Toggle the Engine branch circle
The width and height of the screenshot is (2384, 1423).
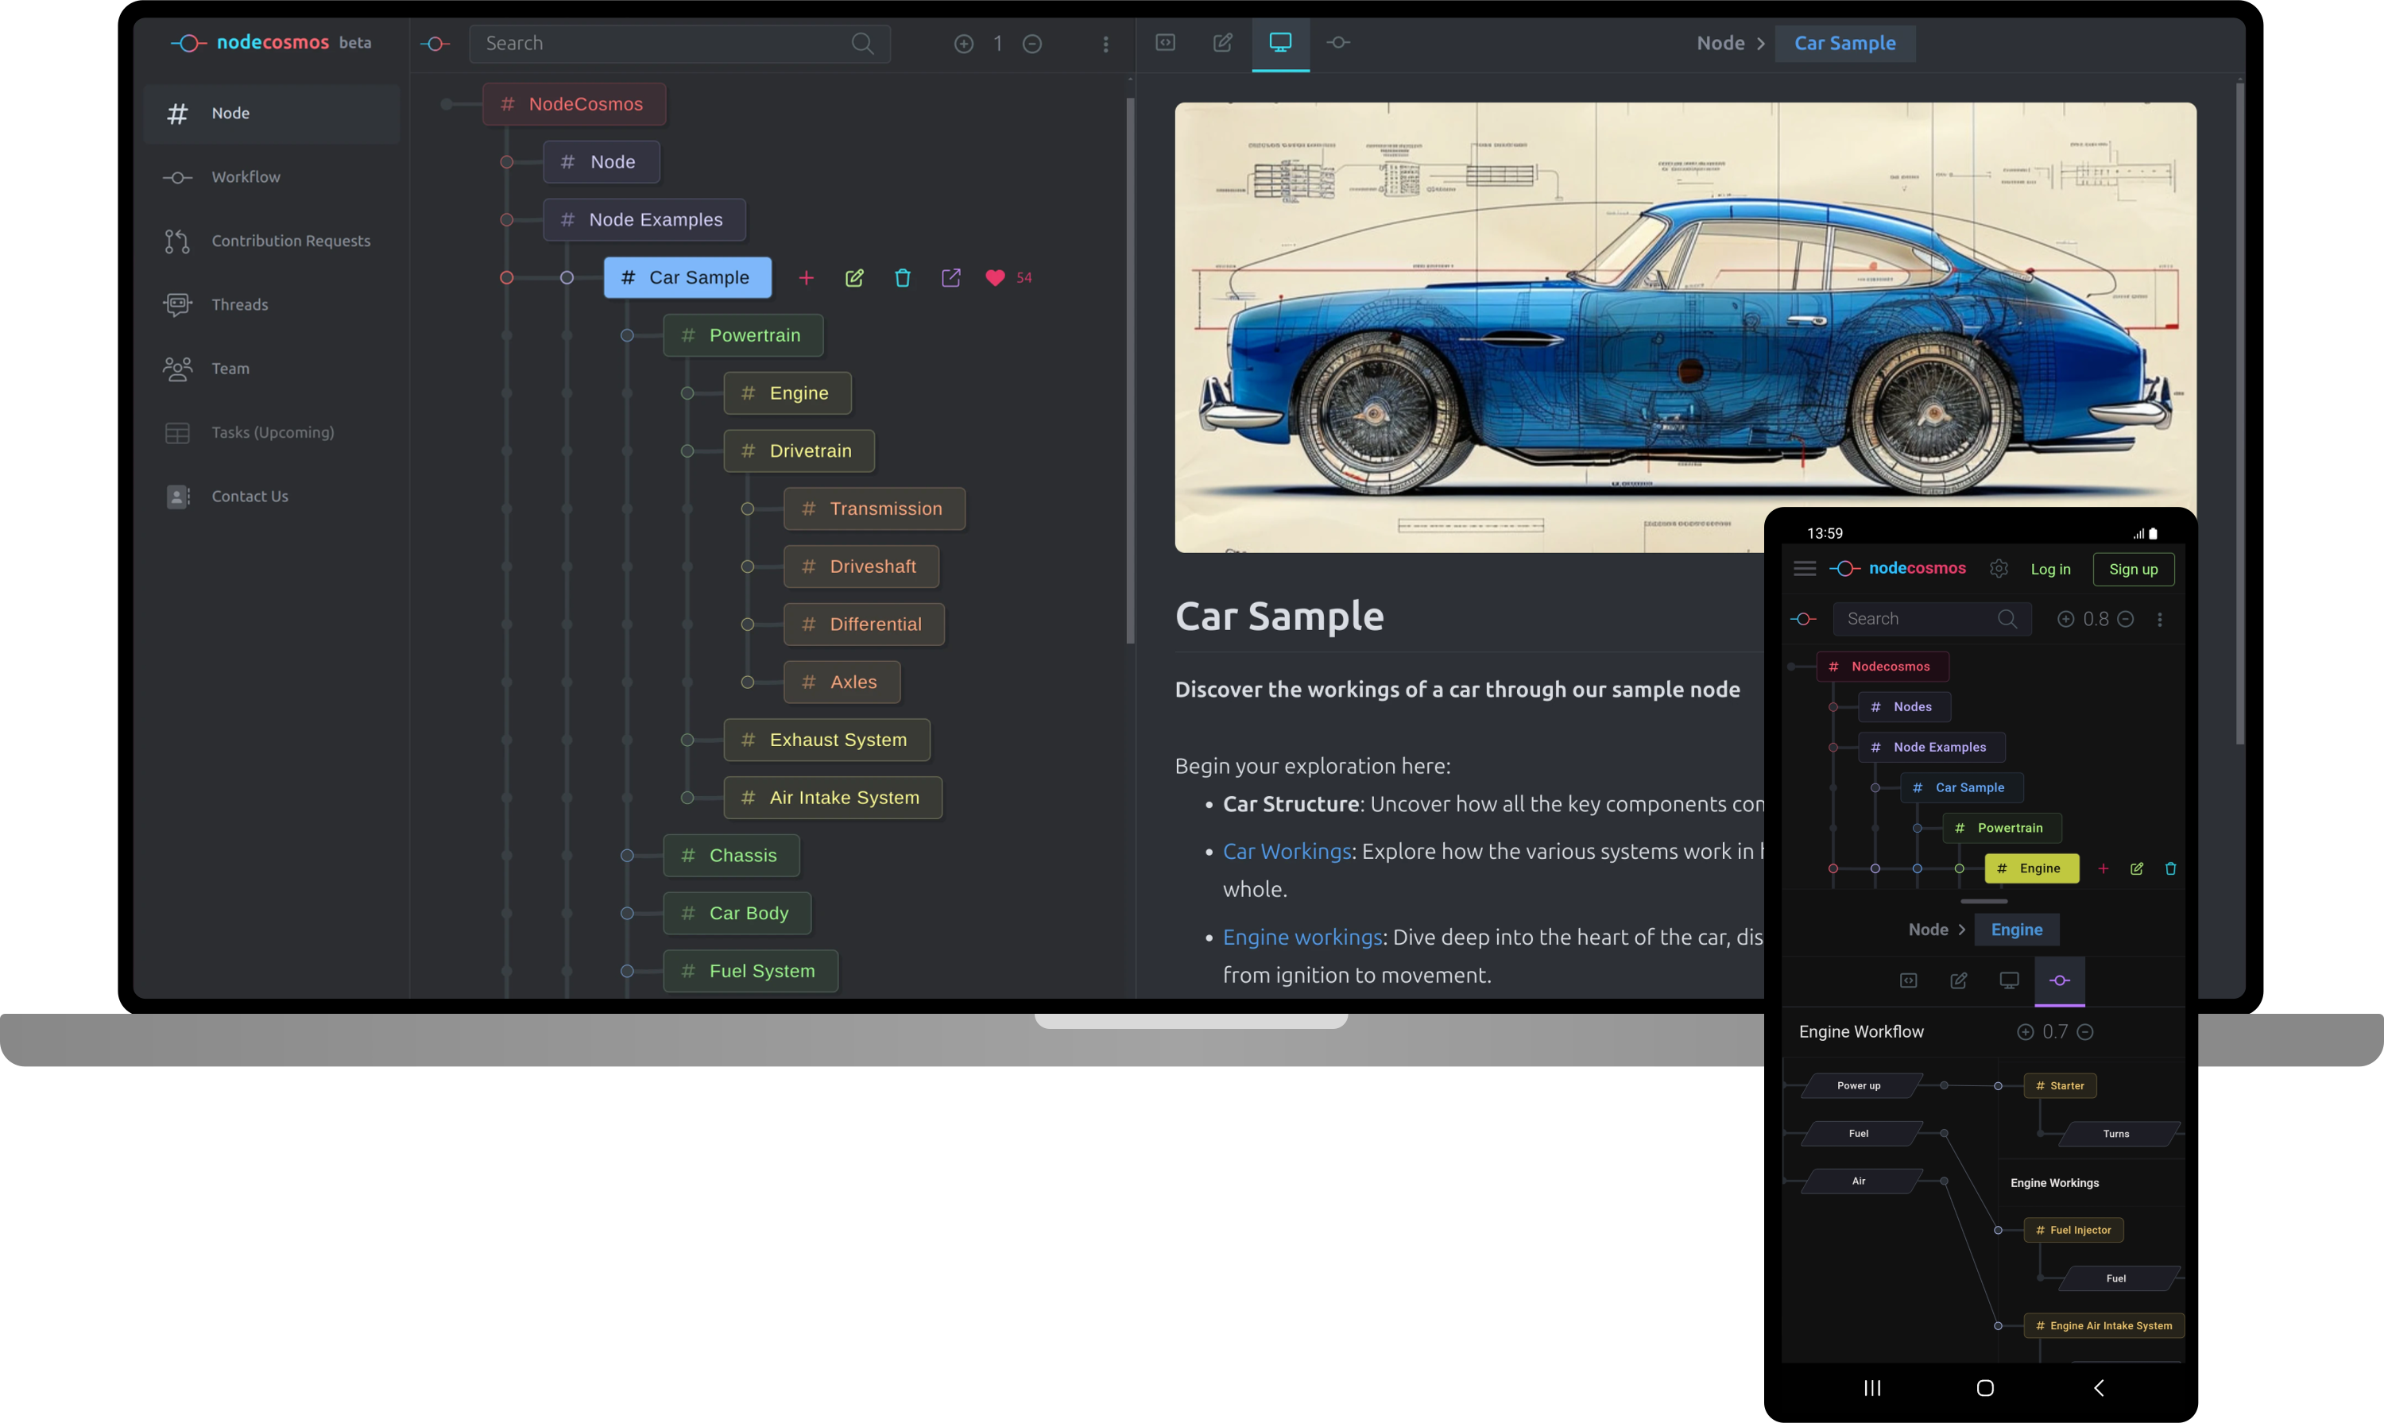[687, 393]
